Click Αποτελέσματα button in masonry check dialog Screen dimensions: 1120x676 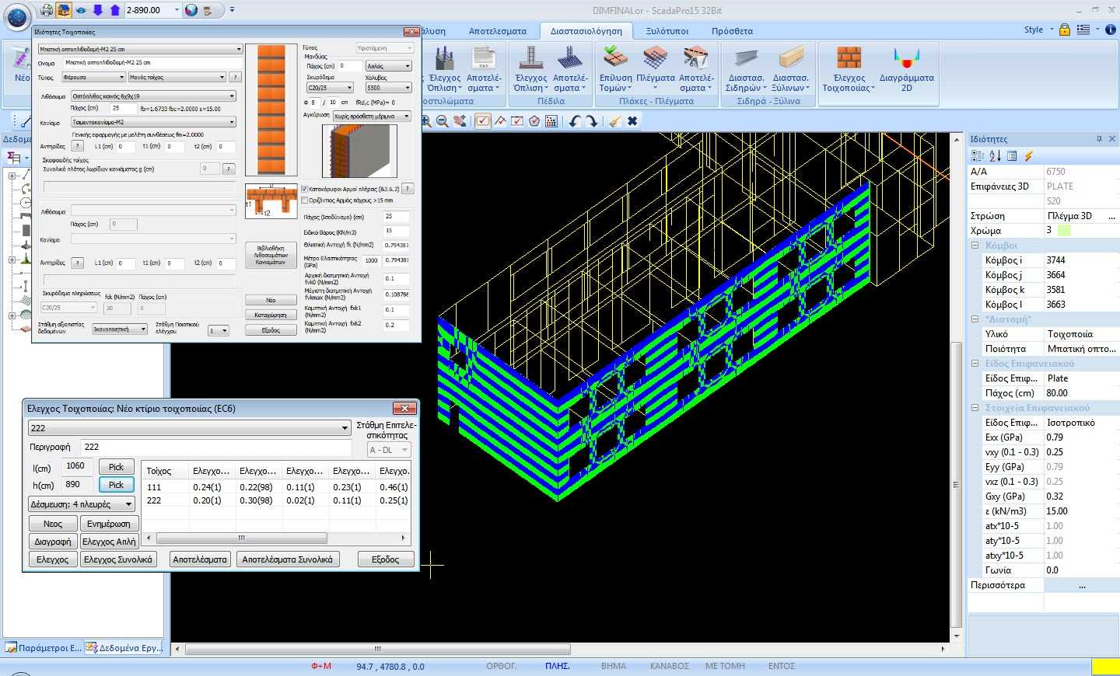(x=200, y=559)
